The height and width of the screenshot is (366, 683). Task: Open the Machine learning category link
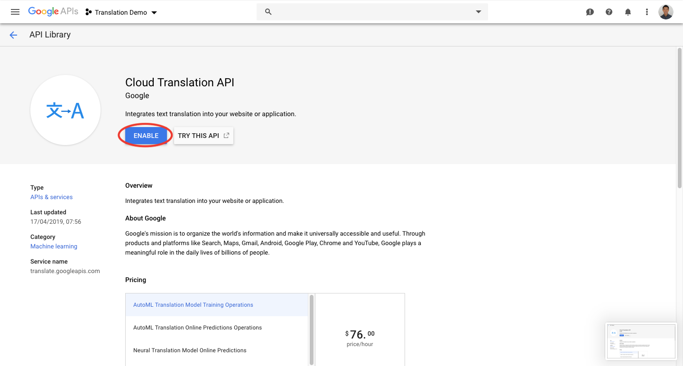click(54, 246)
